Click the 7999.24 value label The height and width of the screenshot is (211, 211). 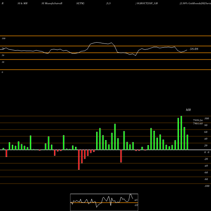[197, 120]
